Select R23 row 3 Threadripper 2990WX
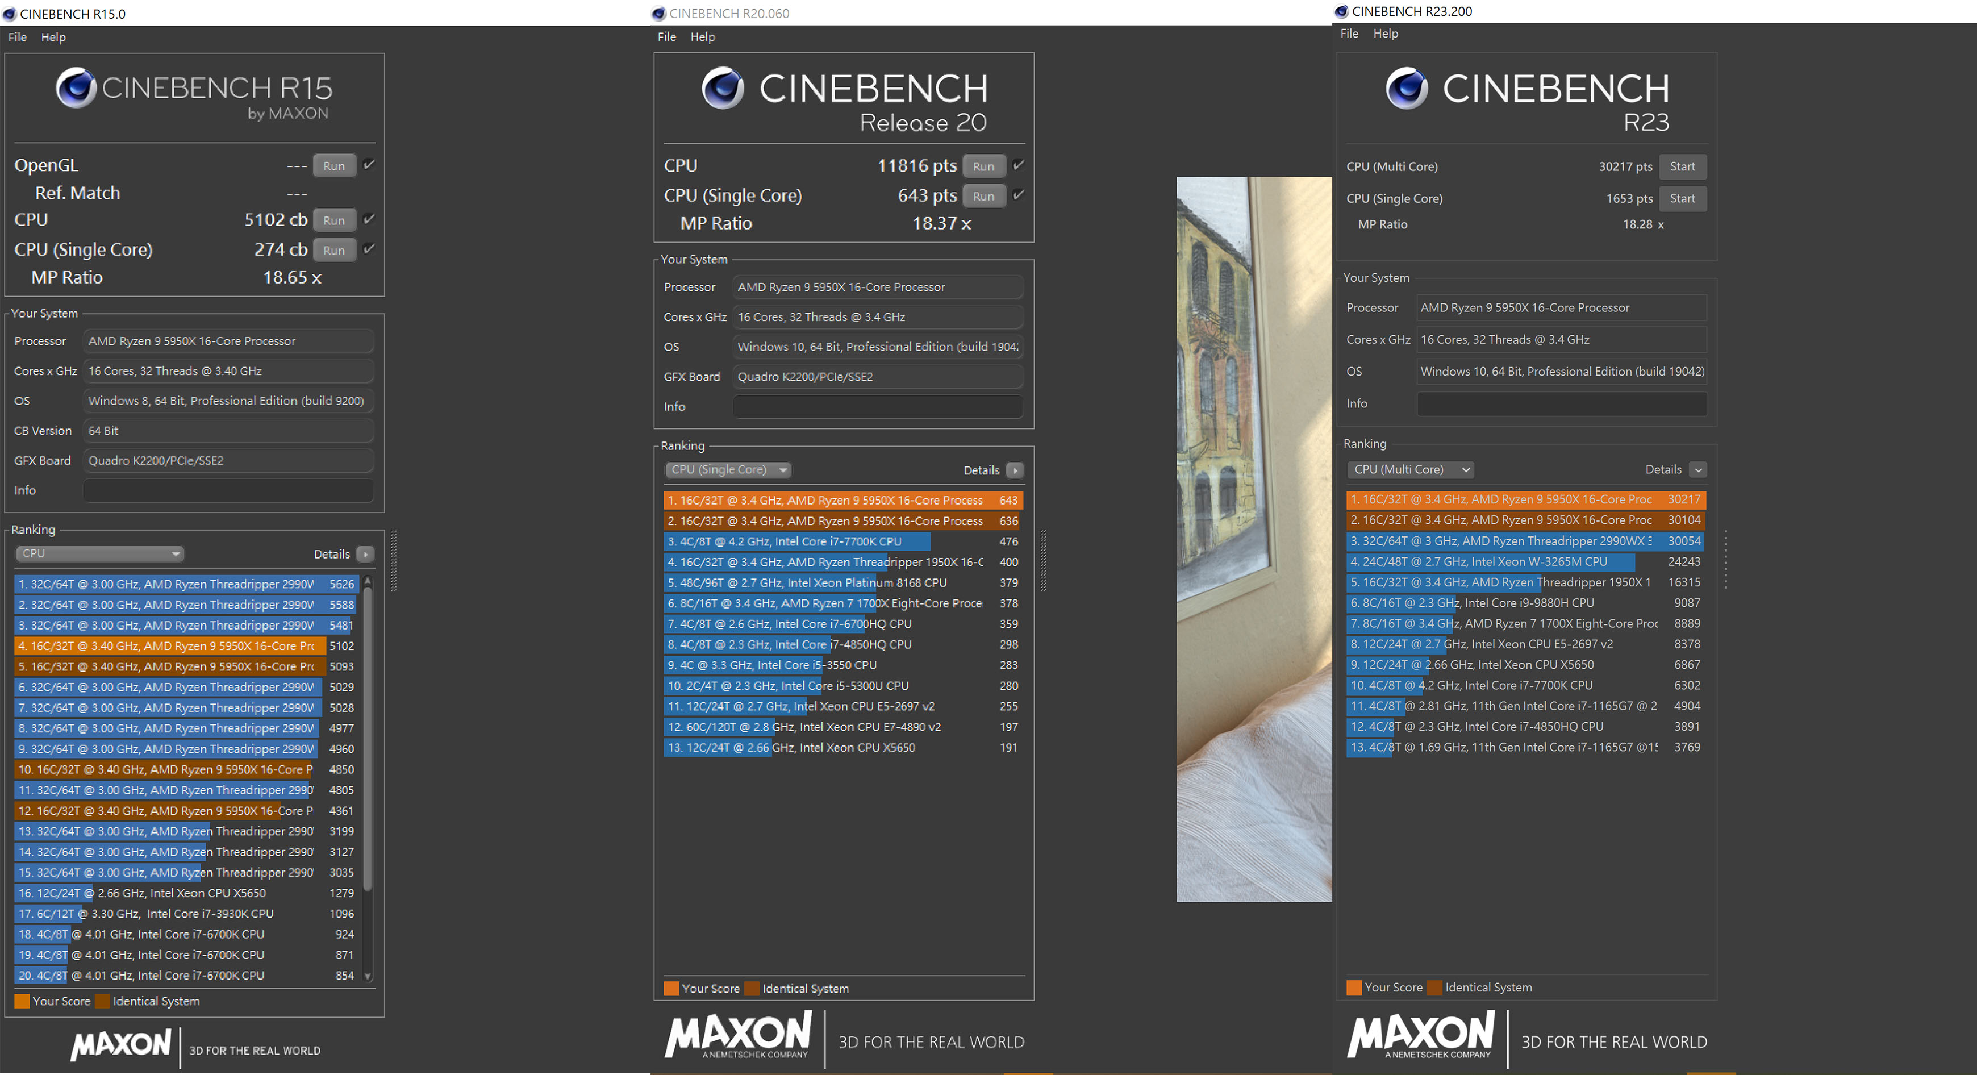The height and width of the screenshot is (1075, 1977). point(1526,541)
